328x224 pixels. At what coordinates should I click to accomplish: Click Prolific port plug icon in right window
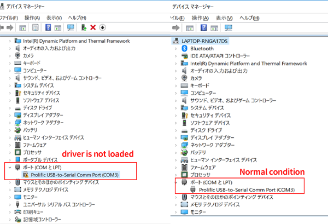click(192, 189)
